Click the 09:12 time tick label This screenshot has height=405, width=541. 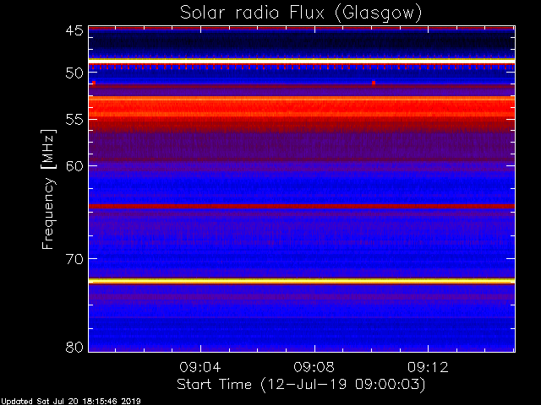coord(428,367)
